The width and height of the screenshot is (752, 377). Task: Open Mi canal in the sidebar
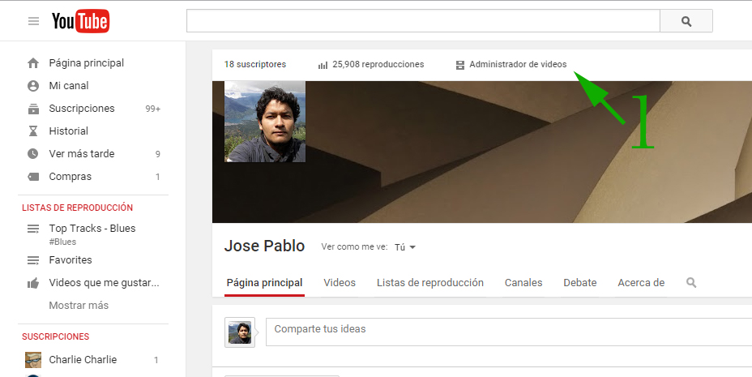(69, 86)
